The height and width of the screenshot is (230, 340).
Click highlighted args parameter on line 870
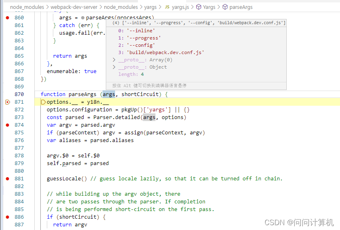[109, 94]
